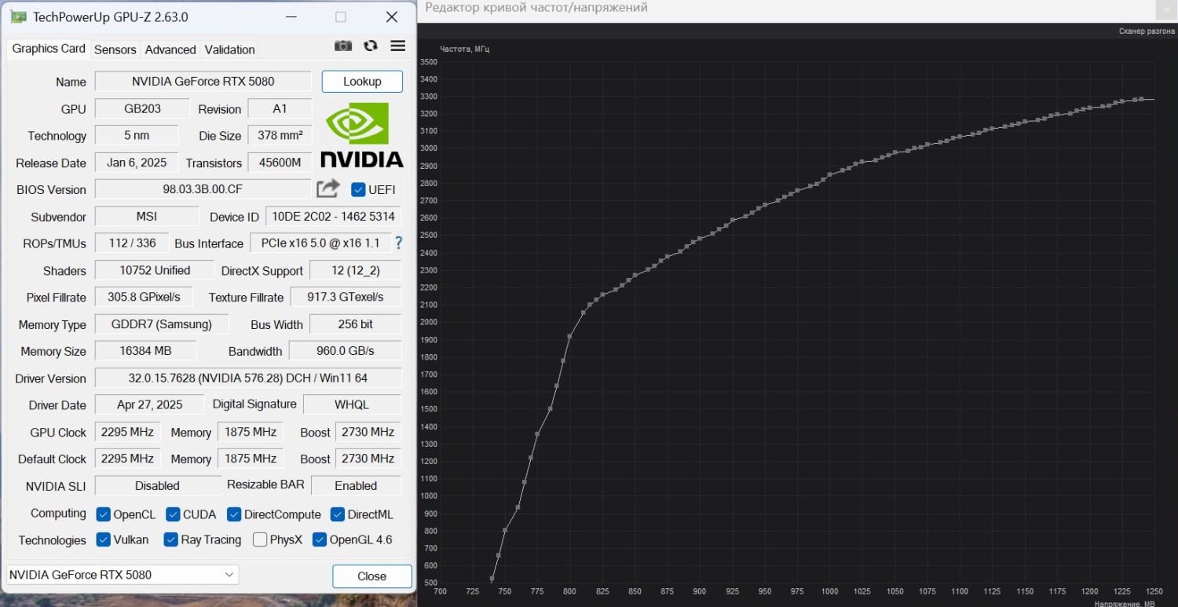Click the Resizable BAR value Enabled
This screenshot has height=607, width=1178.
point(356,485)
